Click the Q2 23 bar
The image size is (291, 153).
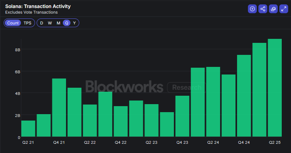[151, 121]
